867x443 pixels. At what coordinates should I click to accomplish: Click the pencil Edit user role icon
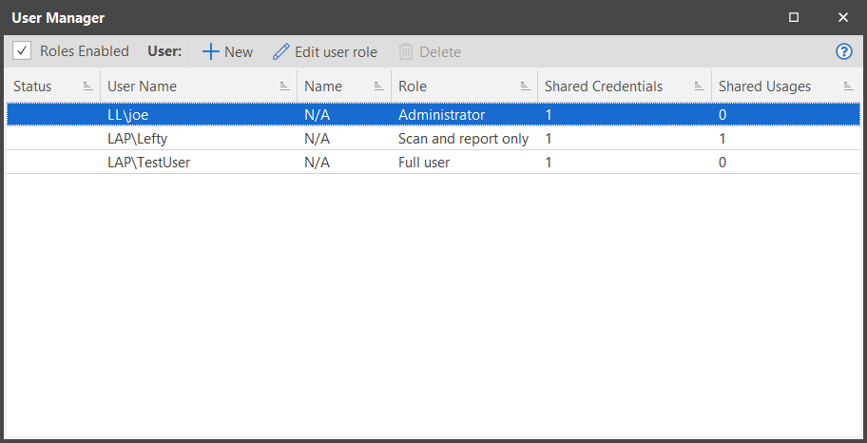(x=280, y=52)
